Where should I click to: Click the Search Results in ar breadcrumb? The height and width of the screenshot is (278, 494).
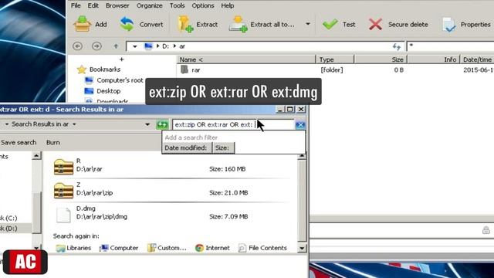(x=40, y=124)
